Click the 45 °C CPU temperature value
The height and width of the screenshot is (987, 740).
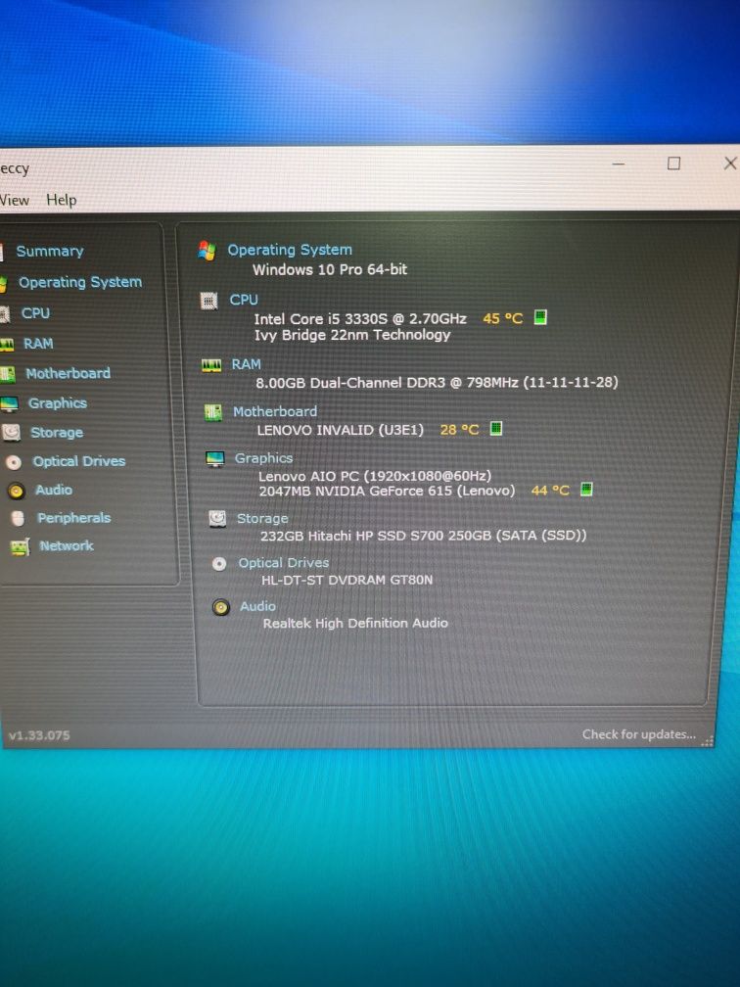click(x=503, y=318)
